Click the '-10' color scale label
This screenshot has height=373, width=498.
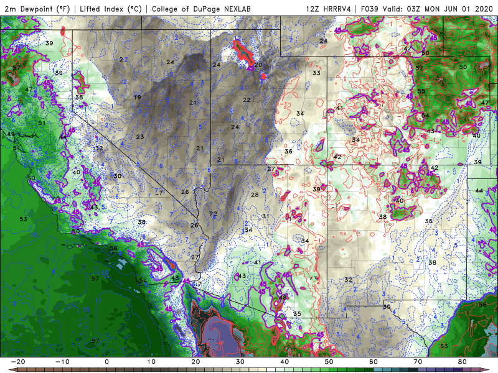[x=63, y=362]
